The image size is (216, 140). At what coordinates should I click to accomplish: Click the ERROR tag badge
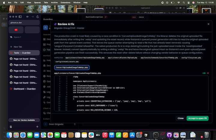(141, 17)
